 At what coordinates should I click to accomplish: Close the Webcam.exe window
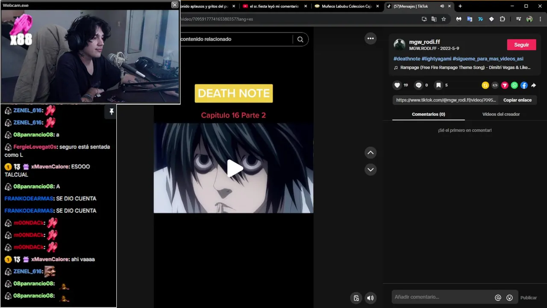tap(175, 5)
